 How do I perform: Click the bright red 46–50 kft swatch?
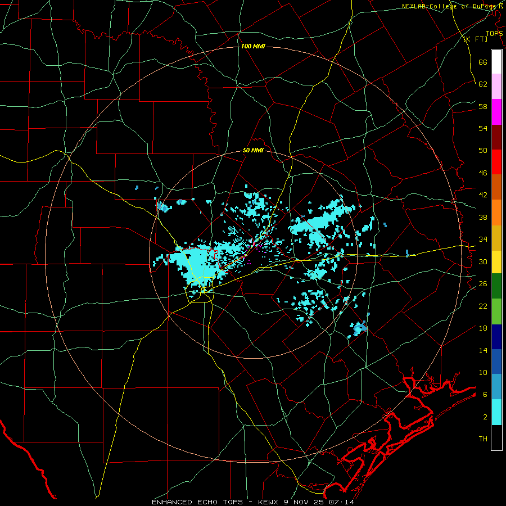point(496,162)
